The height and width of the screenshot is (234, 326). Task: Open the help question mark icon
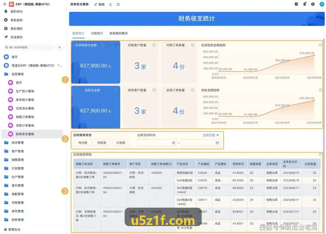[313, 4]
